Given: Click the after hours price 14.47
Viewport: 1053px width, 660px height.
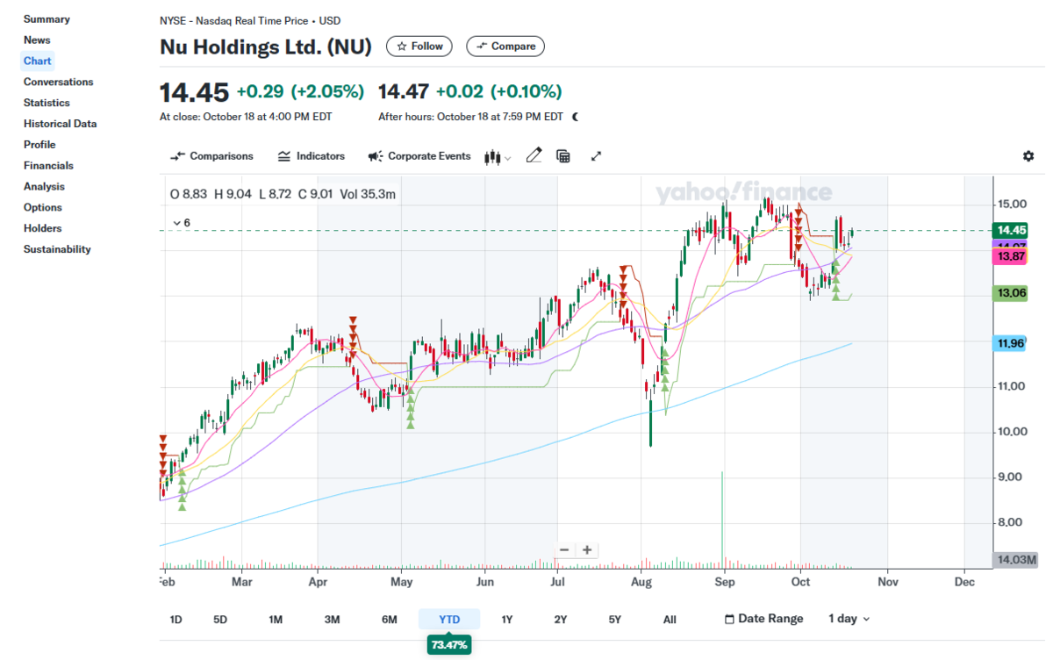Looking at the screenshot, I should (x=404, y=91).
